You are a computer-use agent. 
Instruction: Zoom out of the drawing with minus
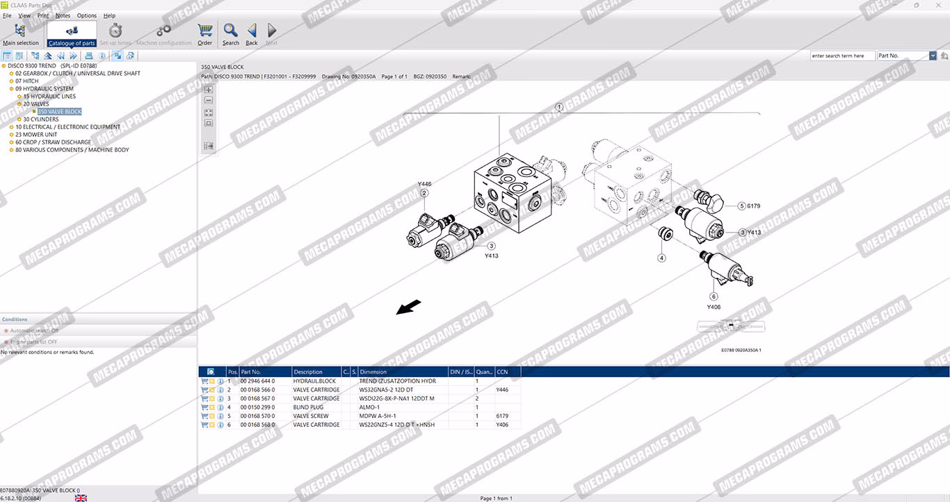209,101
